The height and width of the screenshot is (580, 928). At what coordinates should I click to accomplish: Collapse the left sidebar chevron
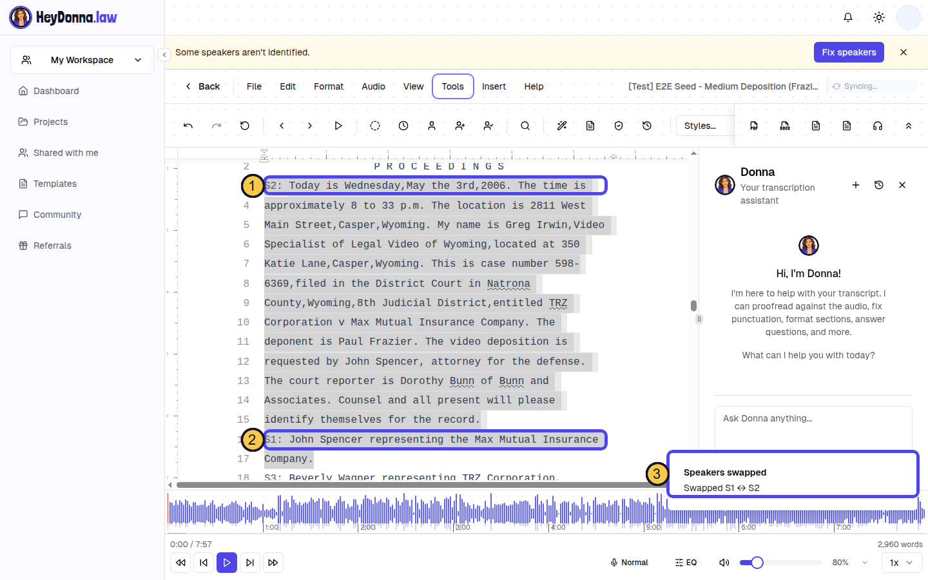tap(164, 55)
